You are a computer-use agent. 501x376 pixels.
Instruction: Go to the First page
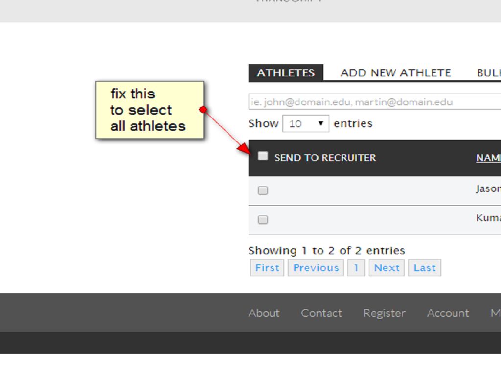click(267, 268)
